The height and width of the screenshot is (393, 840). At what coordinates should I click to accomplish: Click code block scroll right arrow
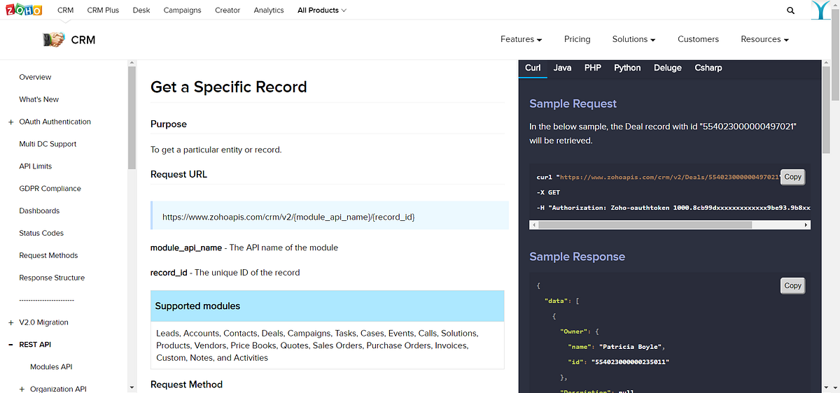806,225
